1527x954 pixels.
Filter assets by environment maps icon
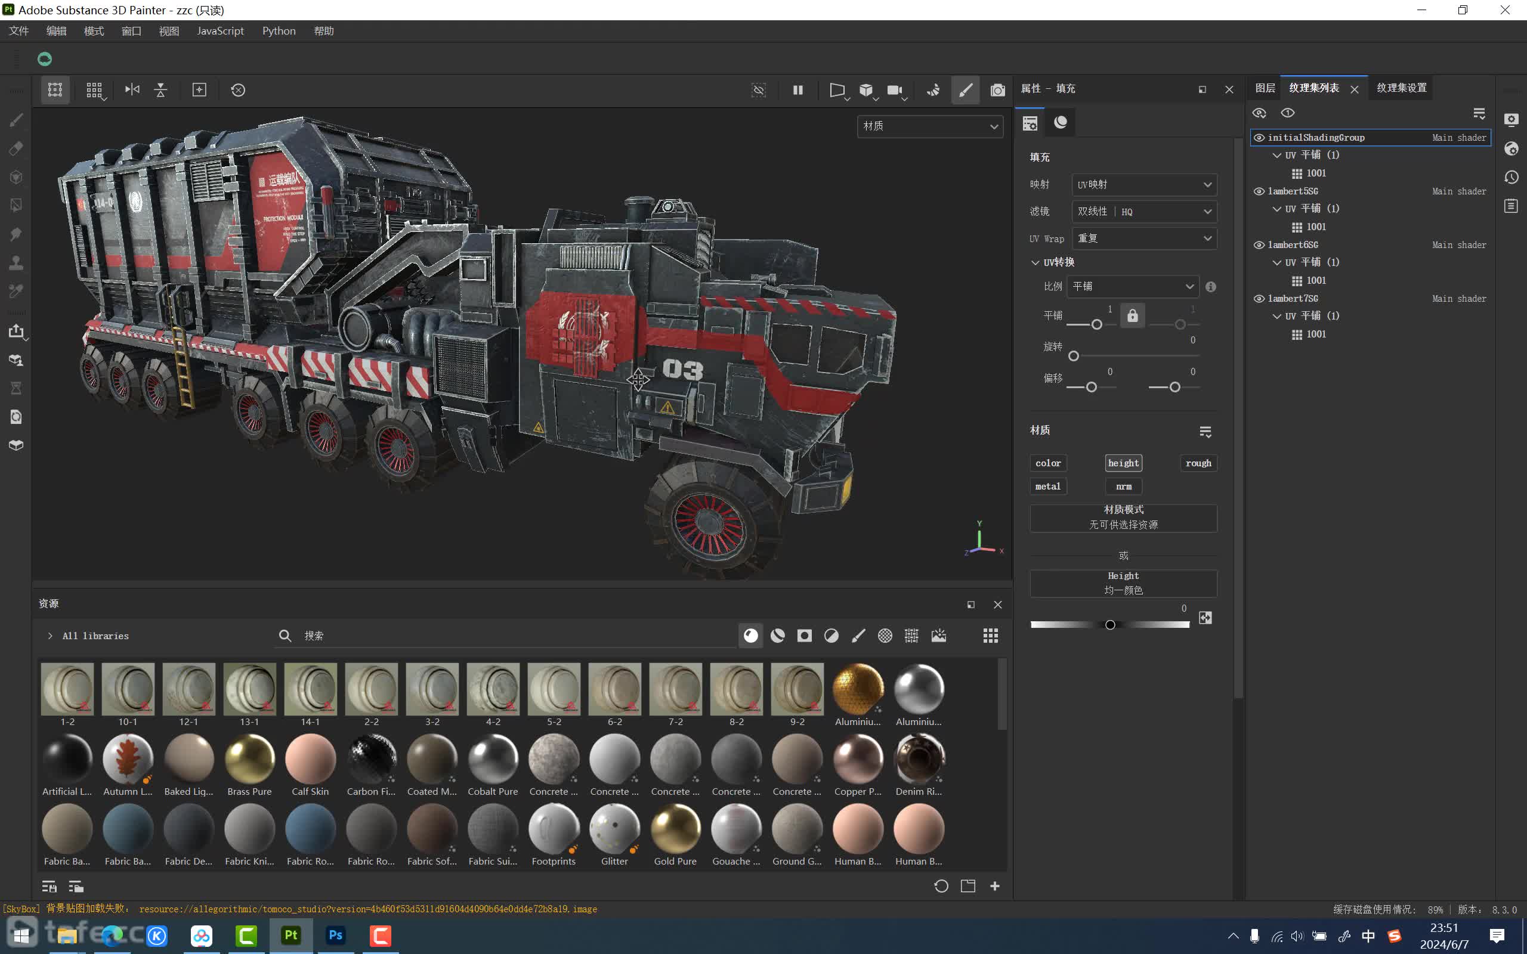(939, 636)
